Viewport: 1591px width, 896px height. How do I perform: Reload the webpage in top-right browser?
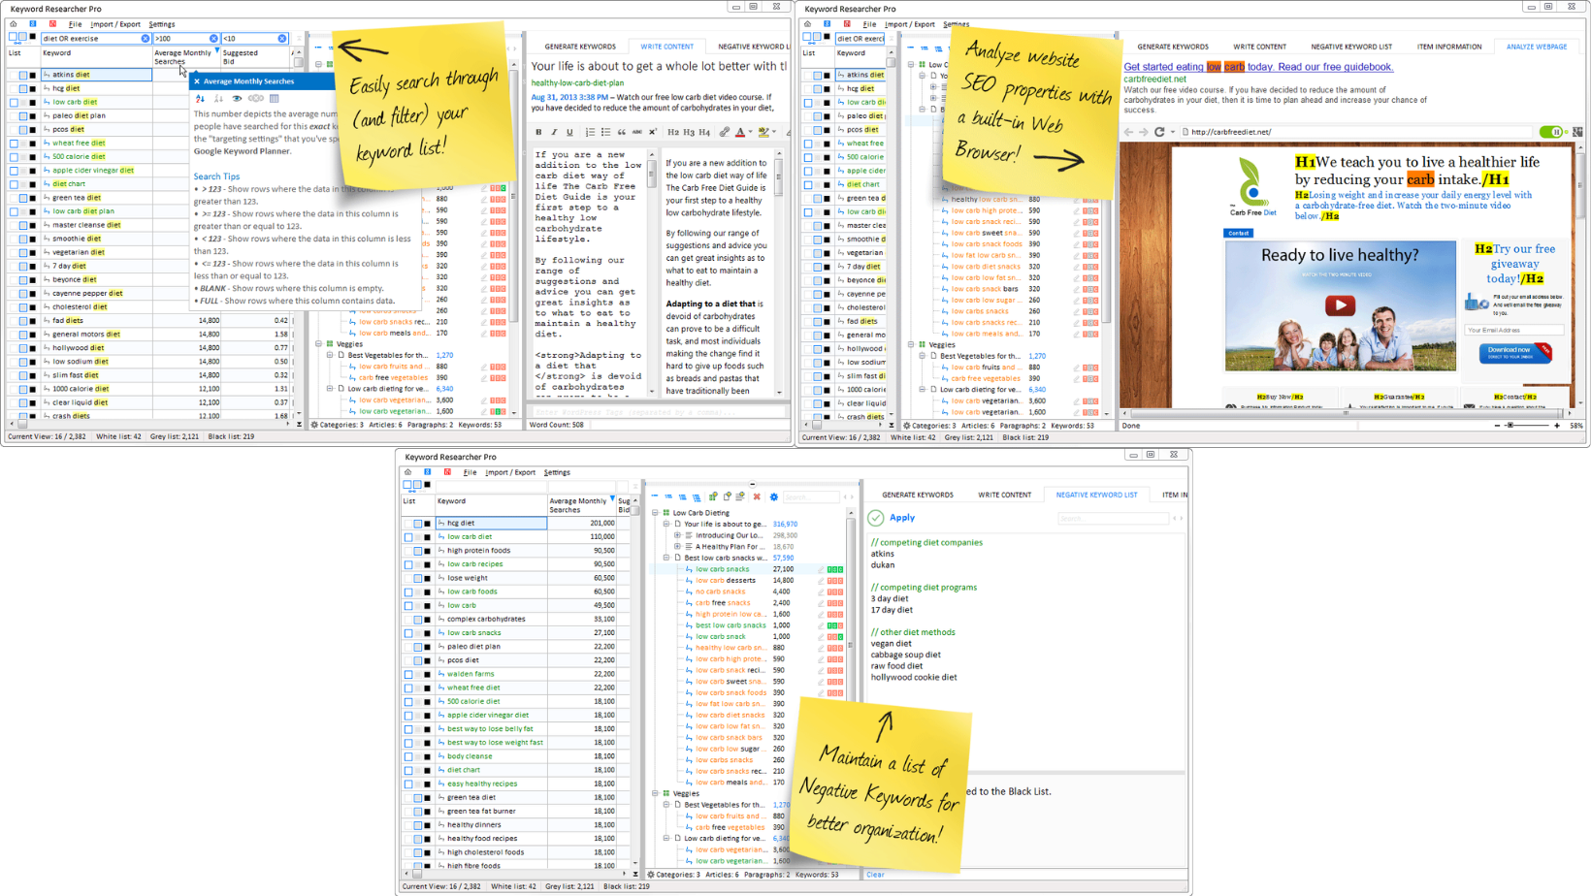coord(1159,132)
